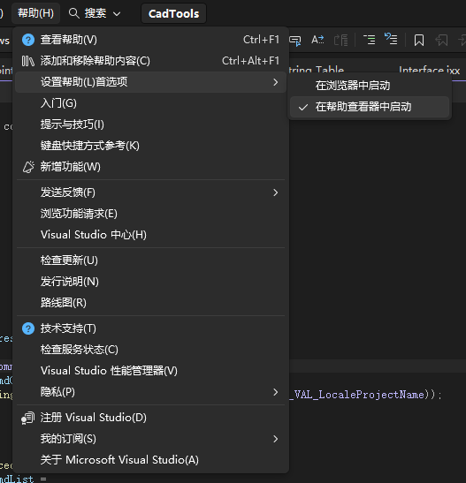Click the help content books icon

(28, 61)
